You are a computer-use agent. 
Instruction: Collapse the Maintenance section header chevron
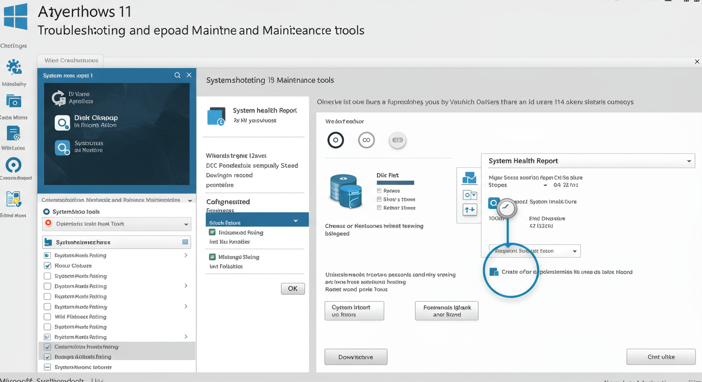click(190, 200)
